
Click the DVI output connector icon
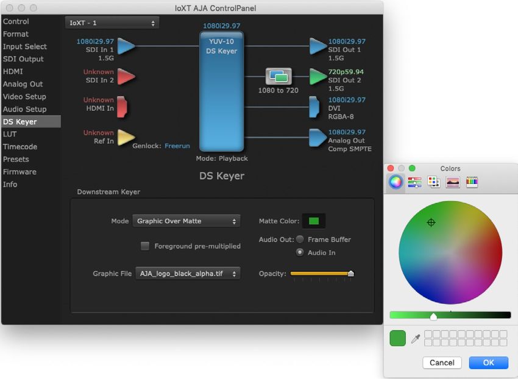[314, 107]
